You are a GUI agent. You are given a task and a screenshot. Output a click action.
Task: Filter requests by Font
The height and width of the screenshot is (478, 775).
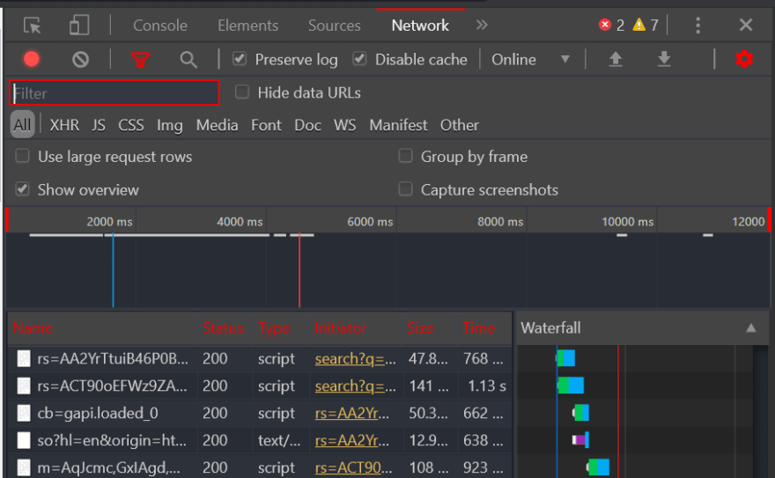click(266, 125)
